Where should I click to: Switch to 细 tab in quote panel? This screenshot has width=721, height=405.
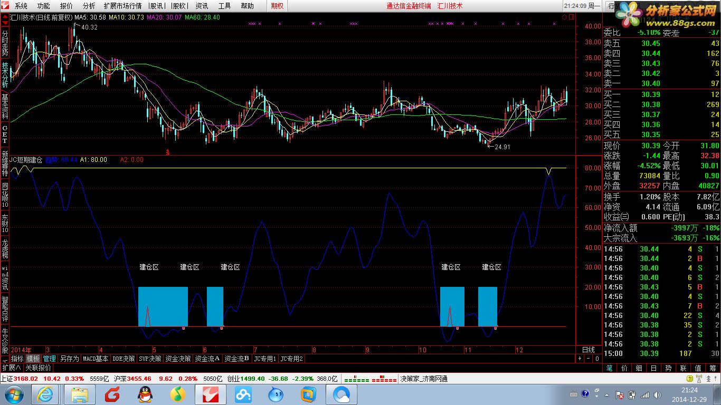coord(639,368)
